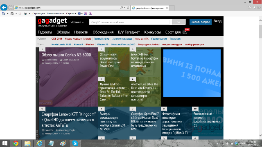This screenshot has height=147, width=262.
Task: Click the Read Mail icon
Action: (20, 13)
